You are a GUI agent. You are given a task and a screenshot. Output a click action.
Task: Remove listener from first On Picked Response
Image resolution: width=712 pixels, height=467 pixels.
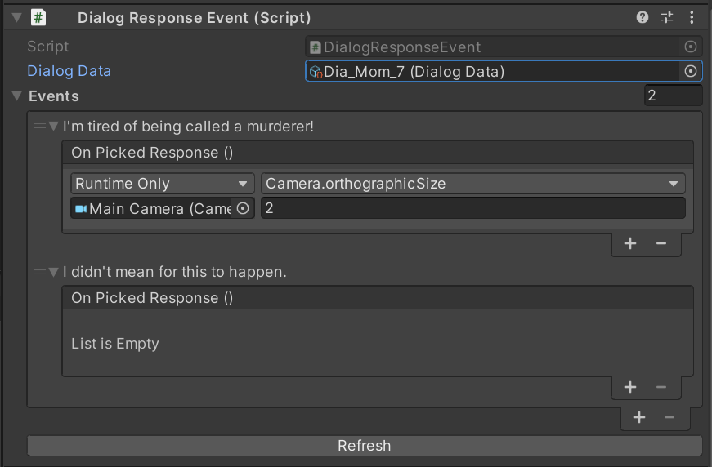661,244
